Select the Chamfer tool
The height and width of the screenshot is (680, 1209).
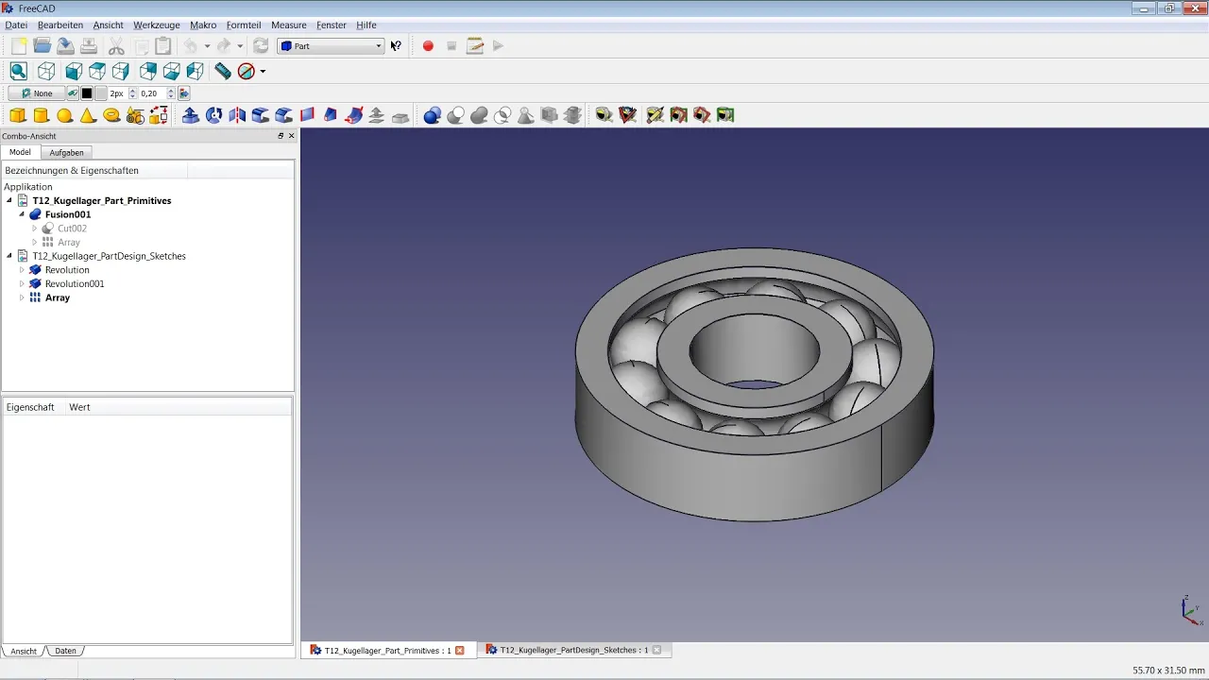[x=284, y=115]
